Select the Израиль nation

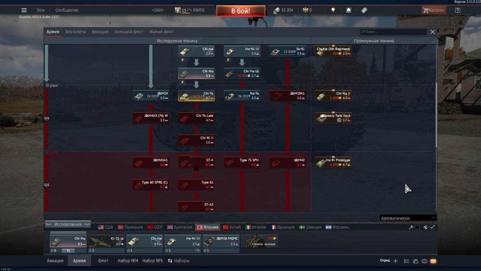pyautogui.click(x=337, y=227)
